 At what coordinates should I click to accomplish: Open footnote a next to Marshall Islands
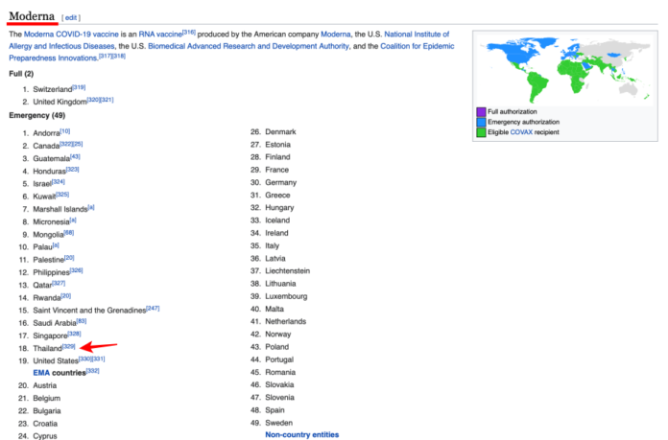pos(91,207)
